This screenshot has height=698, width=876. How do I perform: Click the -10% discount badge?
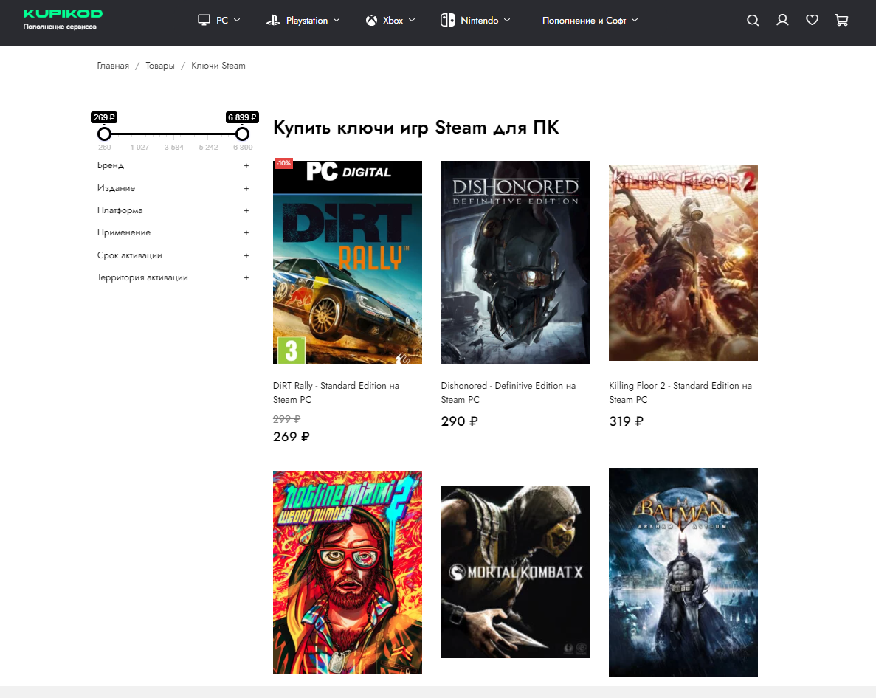pyautogui.click(x=283, y=163)
